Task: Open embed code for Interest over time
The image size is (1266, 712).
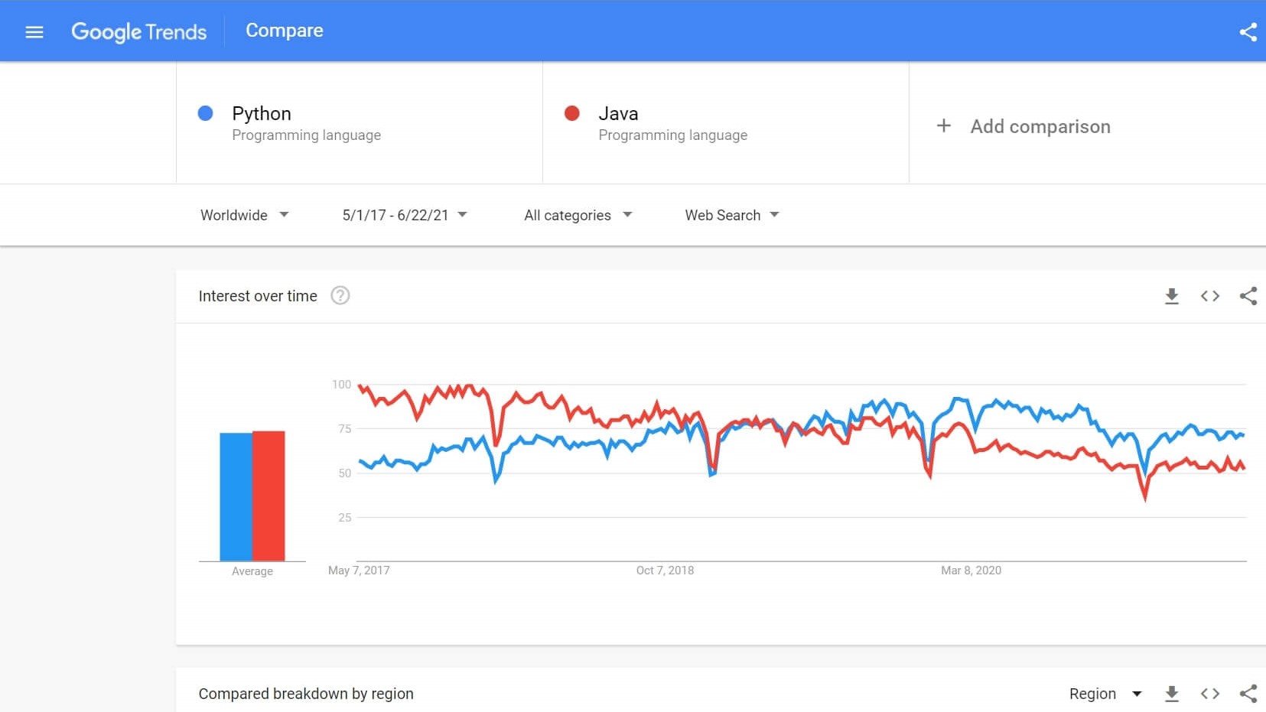Action: click(1209, 296)
